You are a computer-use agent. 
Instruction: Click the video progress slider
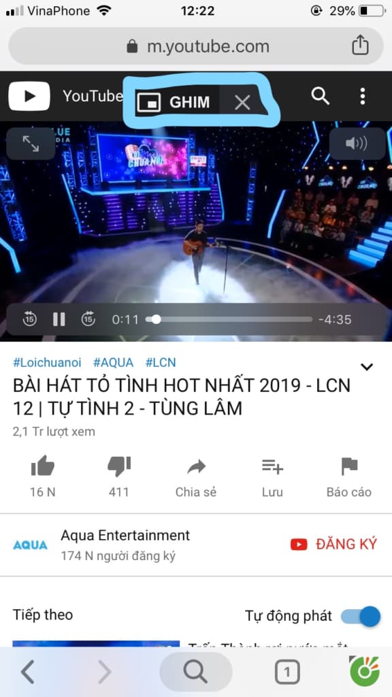point(229,319)
